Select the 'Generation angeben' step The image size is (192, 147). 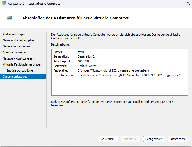pos(16,46)
